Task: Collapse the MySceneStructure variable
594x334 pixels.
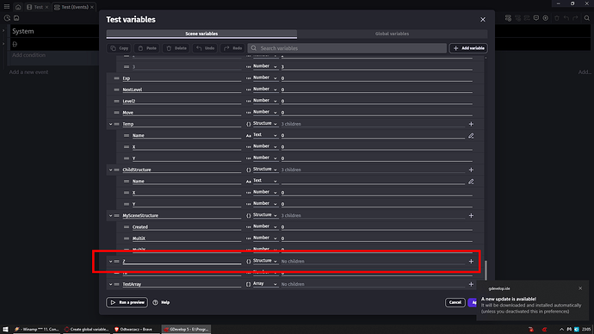Action: click(x=110, y=215)
